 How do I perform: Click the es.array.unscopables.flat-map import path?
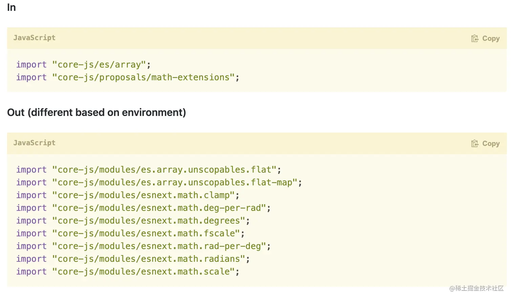158,182
